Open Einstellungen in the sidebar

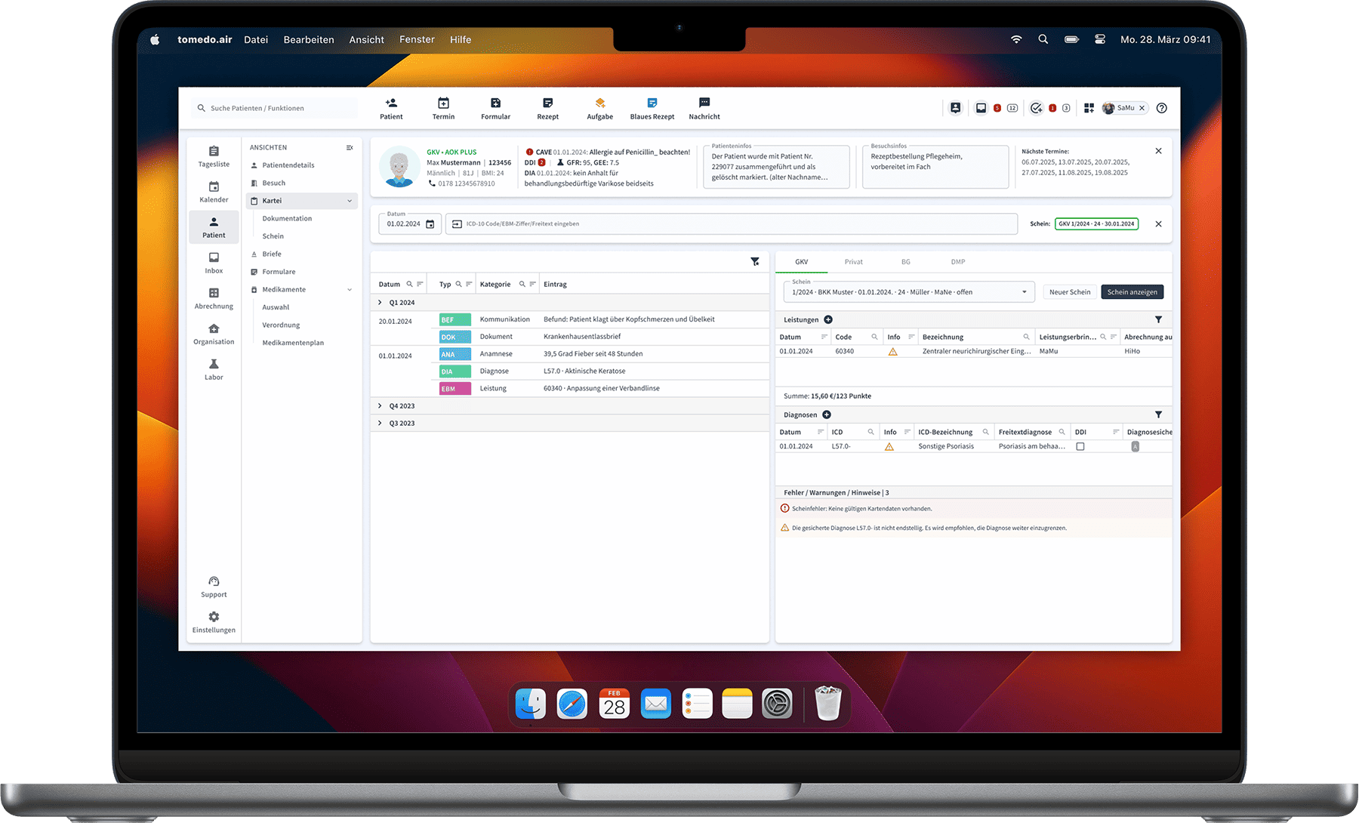click(x=214, y=622)
